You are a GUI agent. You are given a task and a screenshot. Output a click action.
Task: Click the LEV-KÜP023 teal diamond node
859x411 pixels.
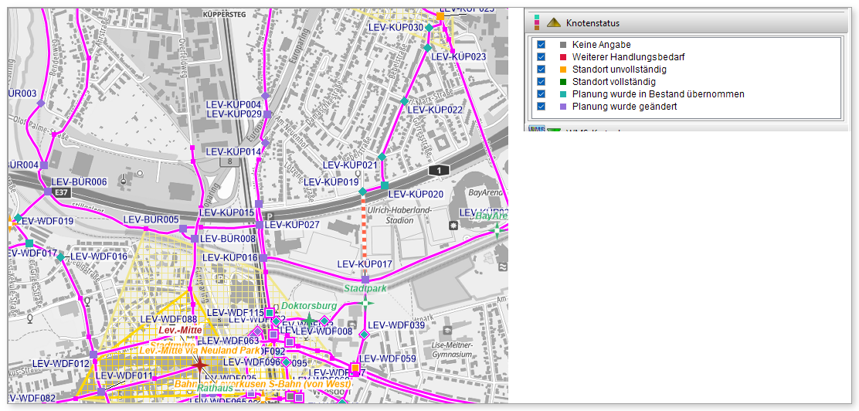428,48
